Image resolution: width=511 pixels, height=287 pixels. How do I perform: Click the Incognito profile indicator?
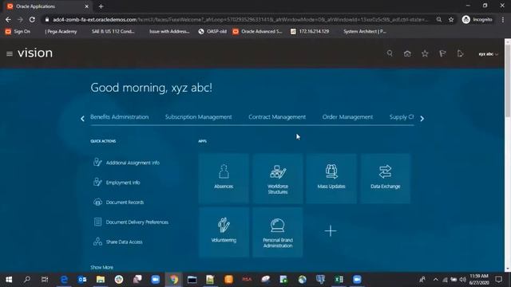click(477, 19)
